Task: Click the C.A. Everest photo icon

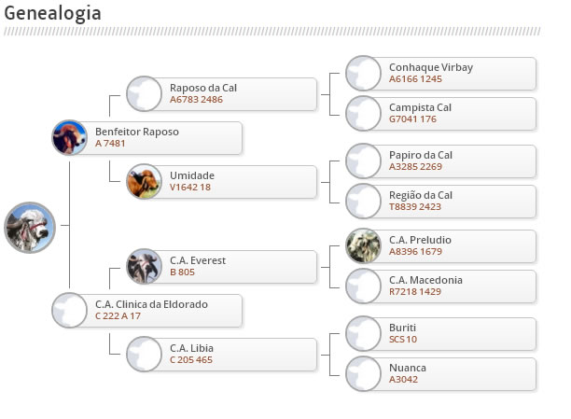Action: (144, 267)
